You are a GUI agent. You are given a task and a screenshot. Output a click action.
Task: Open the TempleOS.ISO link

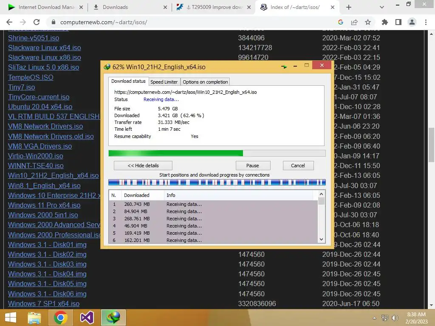pos(31,77)
